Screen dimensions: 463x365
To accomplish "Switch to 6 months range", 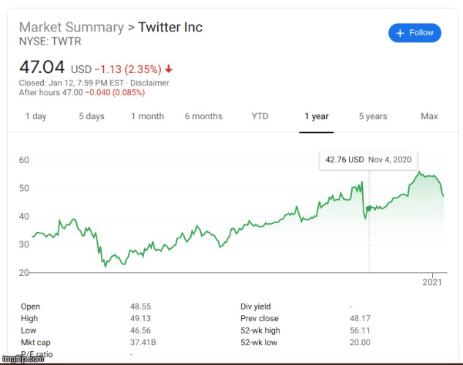I will (203, 116).
